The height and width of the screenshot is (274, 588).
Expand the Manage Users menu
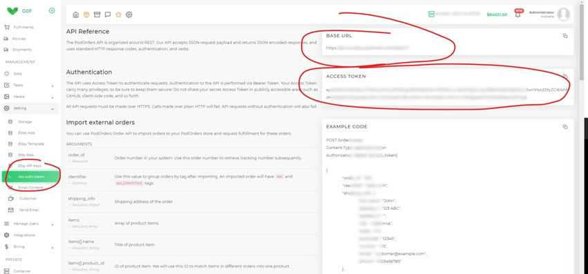30,224
